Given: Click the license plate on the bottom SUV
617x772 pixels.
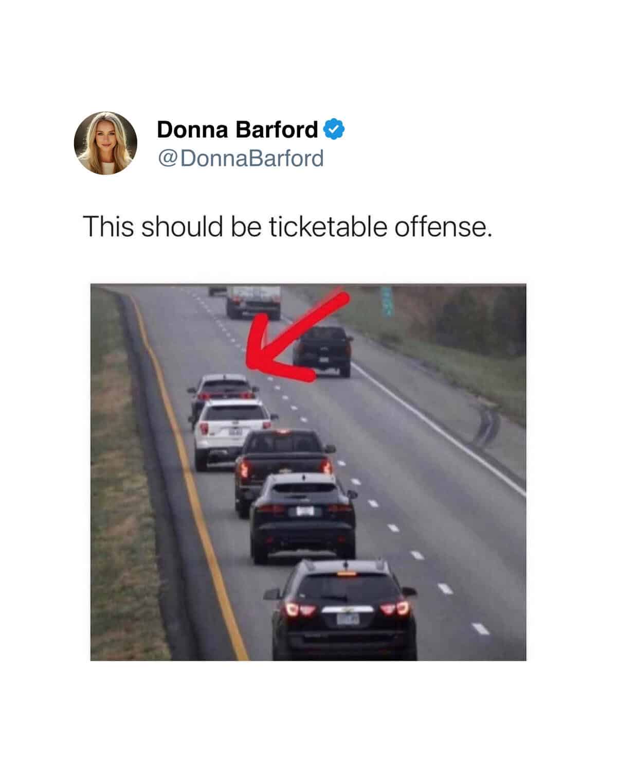Looking at the screenshot, I should 348,619.
